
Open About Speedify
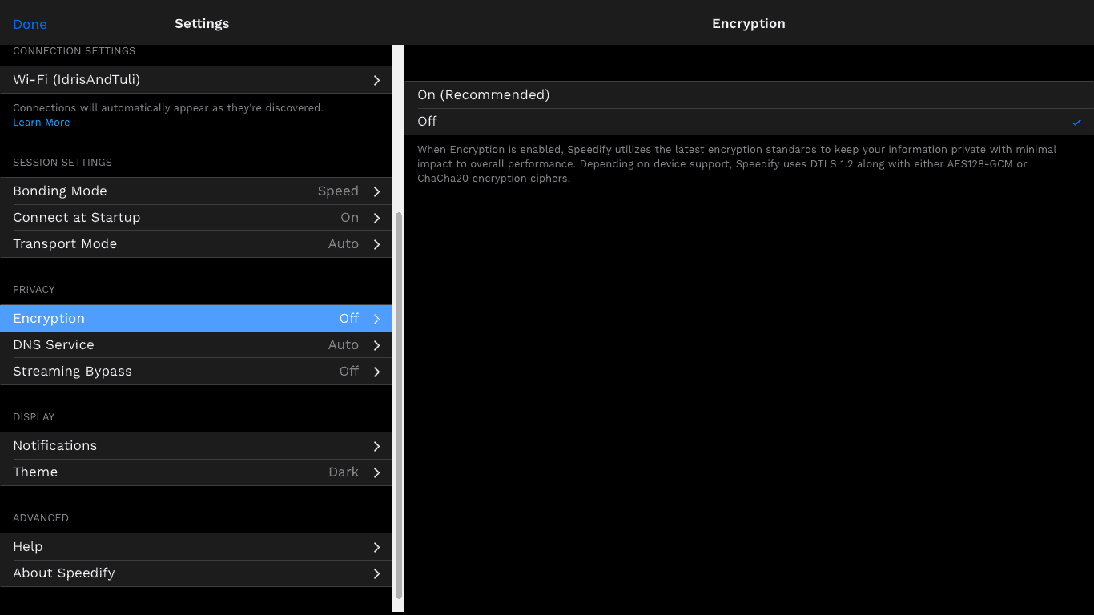[196, 573]
